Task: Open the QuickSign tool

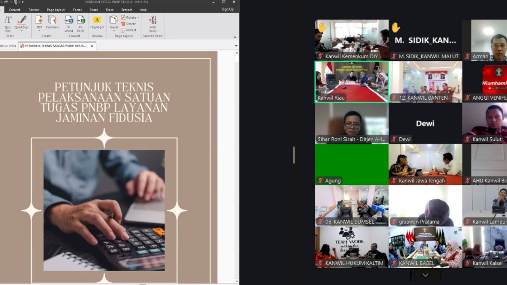Action: pyautogui.click(x=22, y=24)
